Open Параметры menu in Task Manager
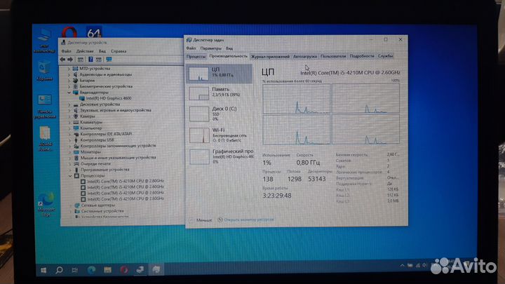The height and width of the screenshot is (284, 505). [210, 48]
